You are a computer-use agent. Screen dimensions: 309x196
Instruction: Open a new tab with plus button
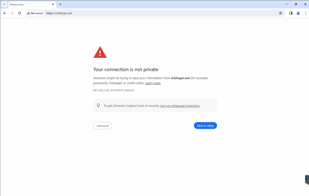click(x=60, y=4)
